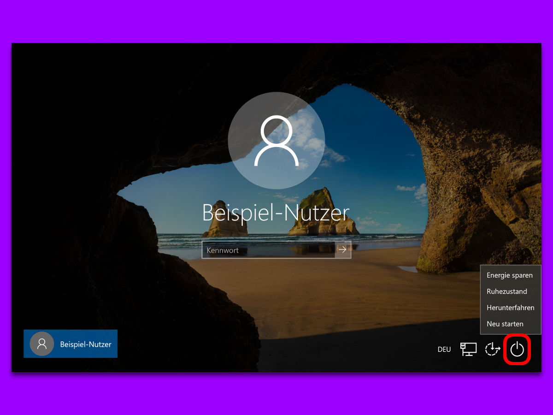The height and width of the screenshot is (415, 553).
Task: Click the large Beispiel-Nutzer username heading
Action: (276, 213)
